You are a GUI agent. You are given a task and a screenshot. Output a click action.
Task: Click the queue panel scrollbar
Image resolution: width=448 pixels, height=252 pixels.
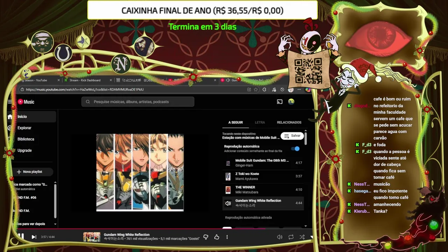coord(306,139)
